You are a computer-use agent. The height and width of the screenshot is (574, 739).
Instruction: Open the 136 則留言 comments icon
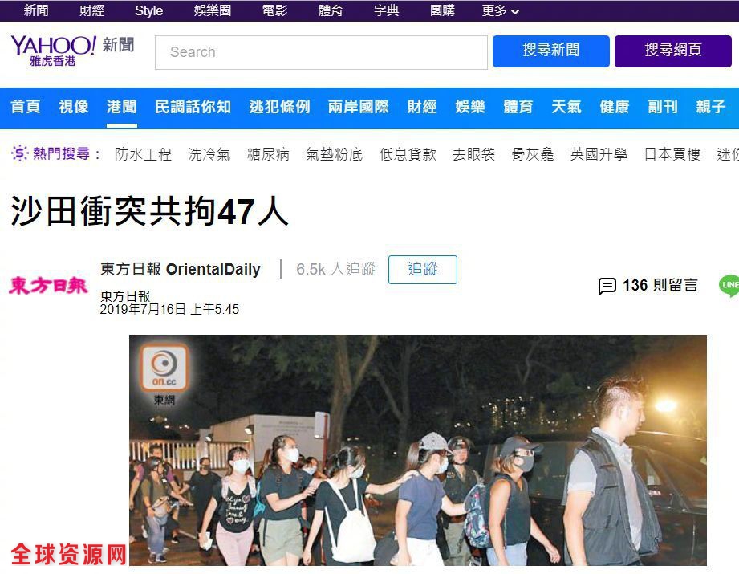pyautogui.click(x=607, y=286)
